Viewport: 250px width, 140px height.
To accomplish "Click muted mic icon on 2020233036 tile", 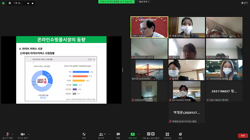I will coord(208,79).
